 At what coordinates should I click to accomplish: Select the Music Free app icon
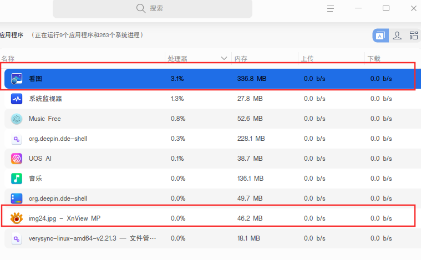(x=17, y=119)
